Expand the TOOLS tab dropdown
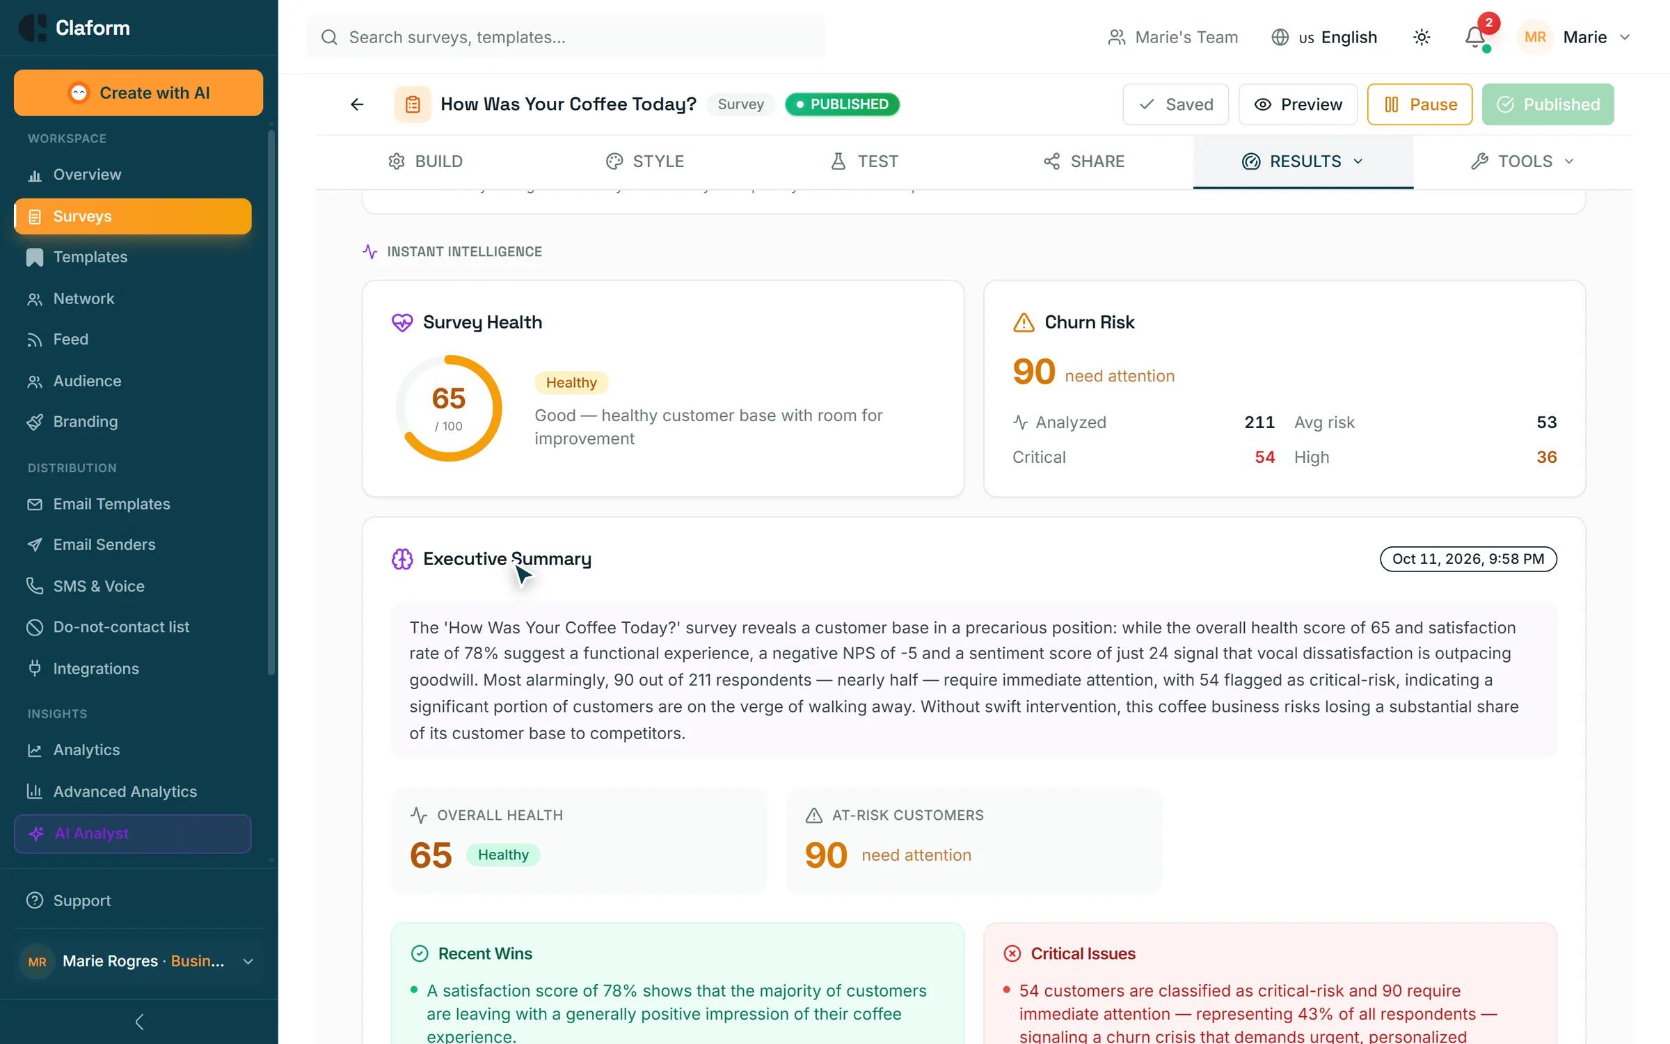The image size is (1670, 1044). point(1522,161)
